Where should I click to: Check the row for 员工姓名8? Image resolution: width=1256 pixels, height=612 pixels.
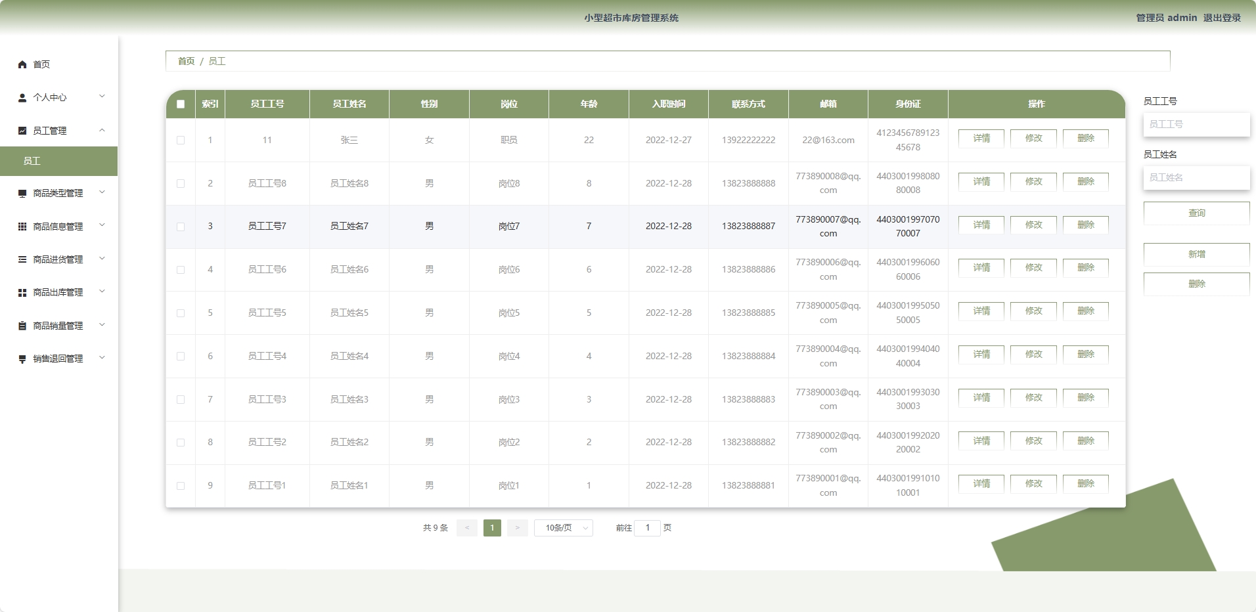[x=181, y=183]
